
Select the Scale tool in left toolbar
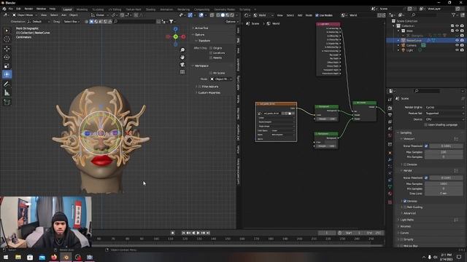tap(7, 65)
